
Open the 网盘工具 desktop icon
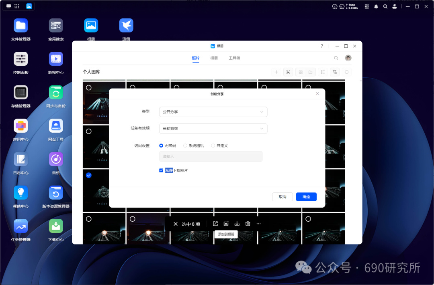pyautogui.click(x=56, y=126)
